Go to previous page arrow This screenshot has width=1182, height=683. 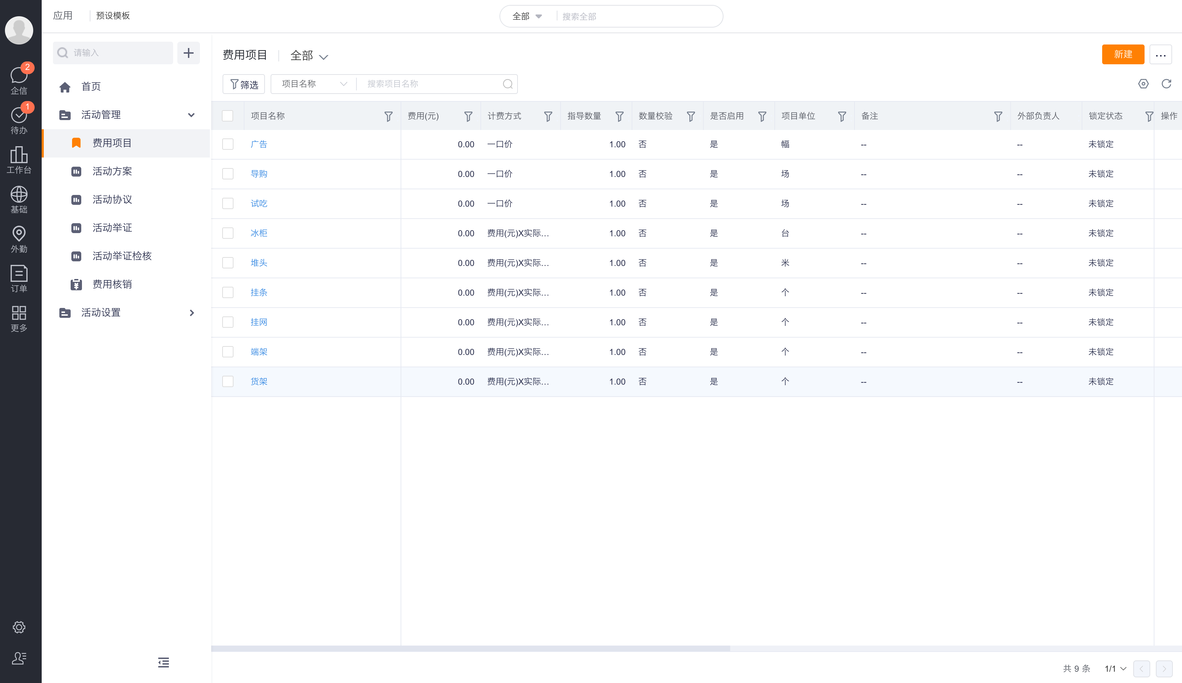[1141, 669]
